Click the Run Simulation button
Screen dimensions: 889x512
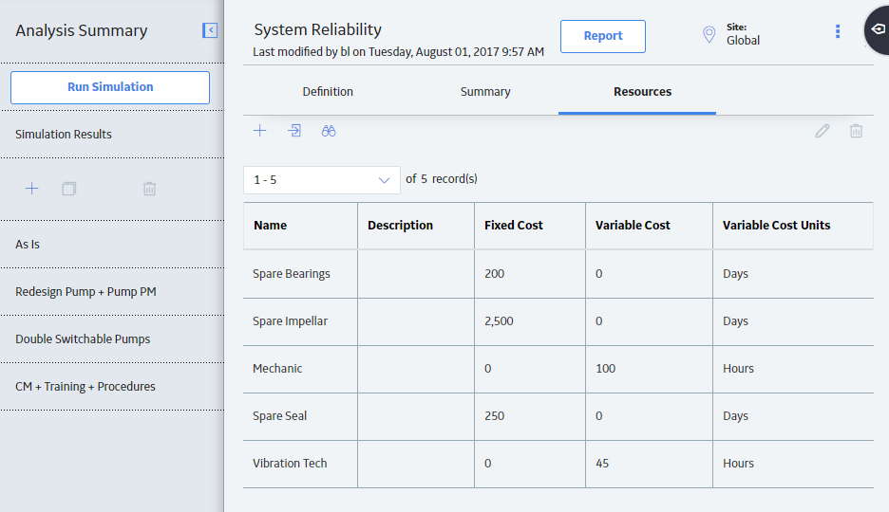110,87
